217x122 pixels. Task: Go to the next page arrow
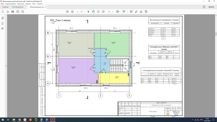[x=72, y=12]
